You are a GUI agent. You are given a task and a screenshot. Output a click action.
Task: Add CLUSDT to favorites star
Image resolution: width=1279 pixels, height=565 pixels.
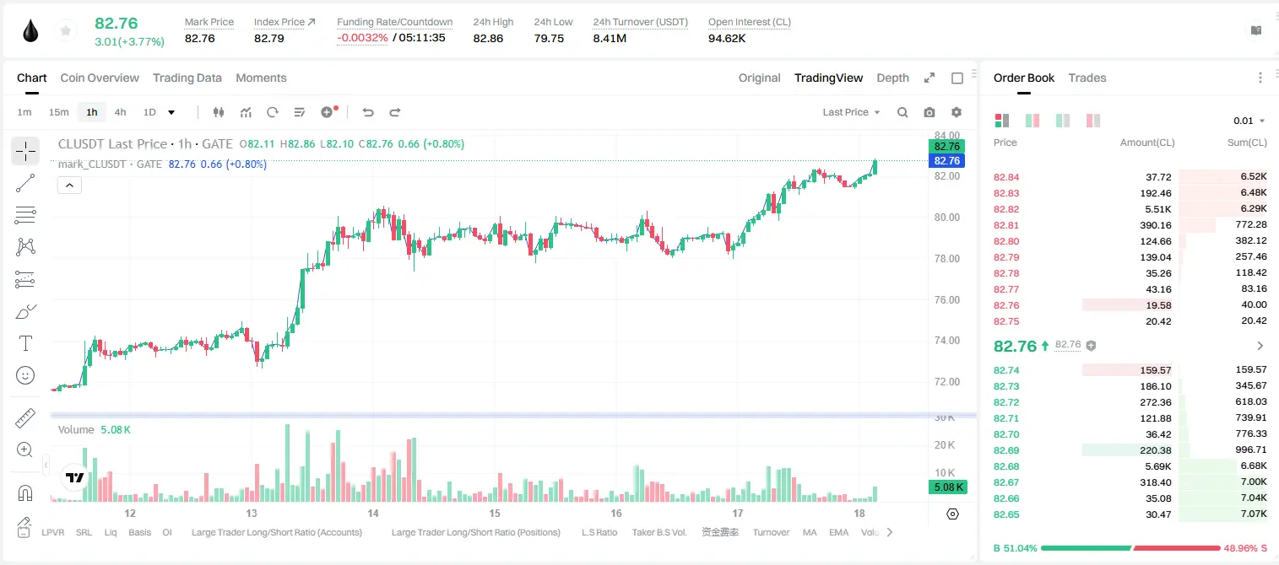[x=65, y=31]
